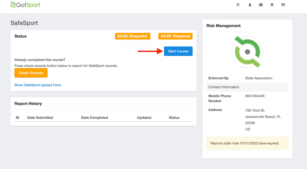Click the Status column header in Report History
The height and width of the screenshot is (169, 307).
point(174,118)
